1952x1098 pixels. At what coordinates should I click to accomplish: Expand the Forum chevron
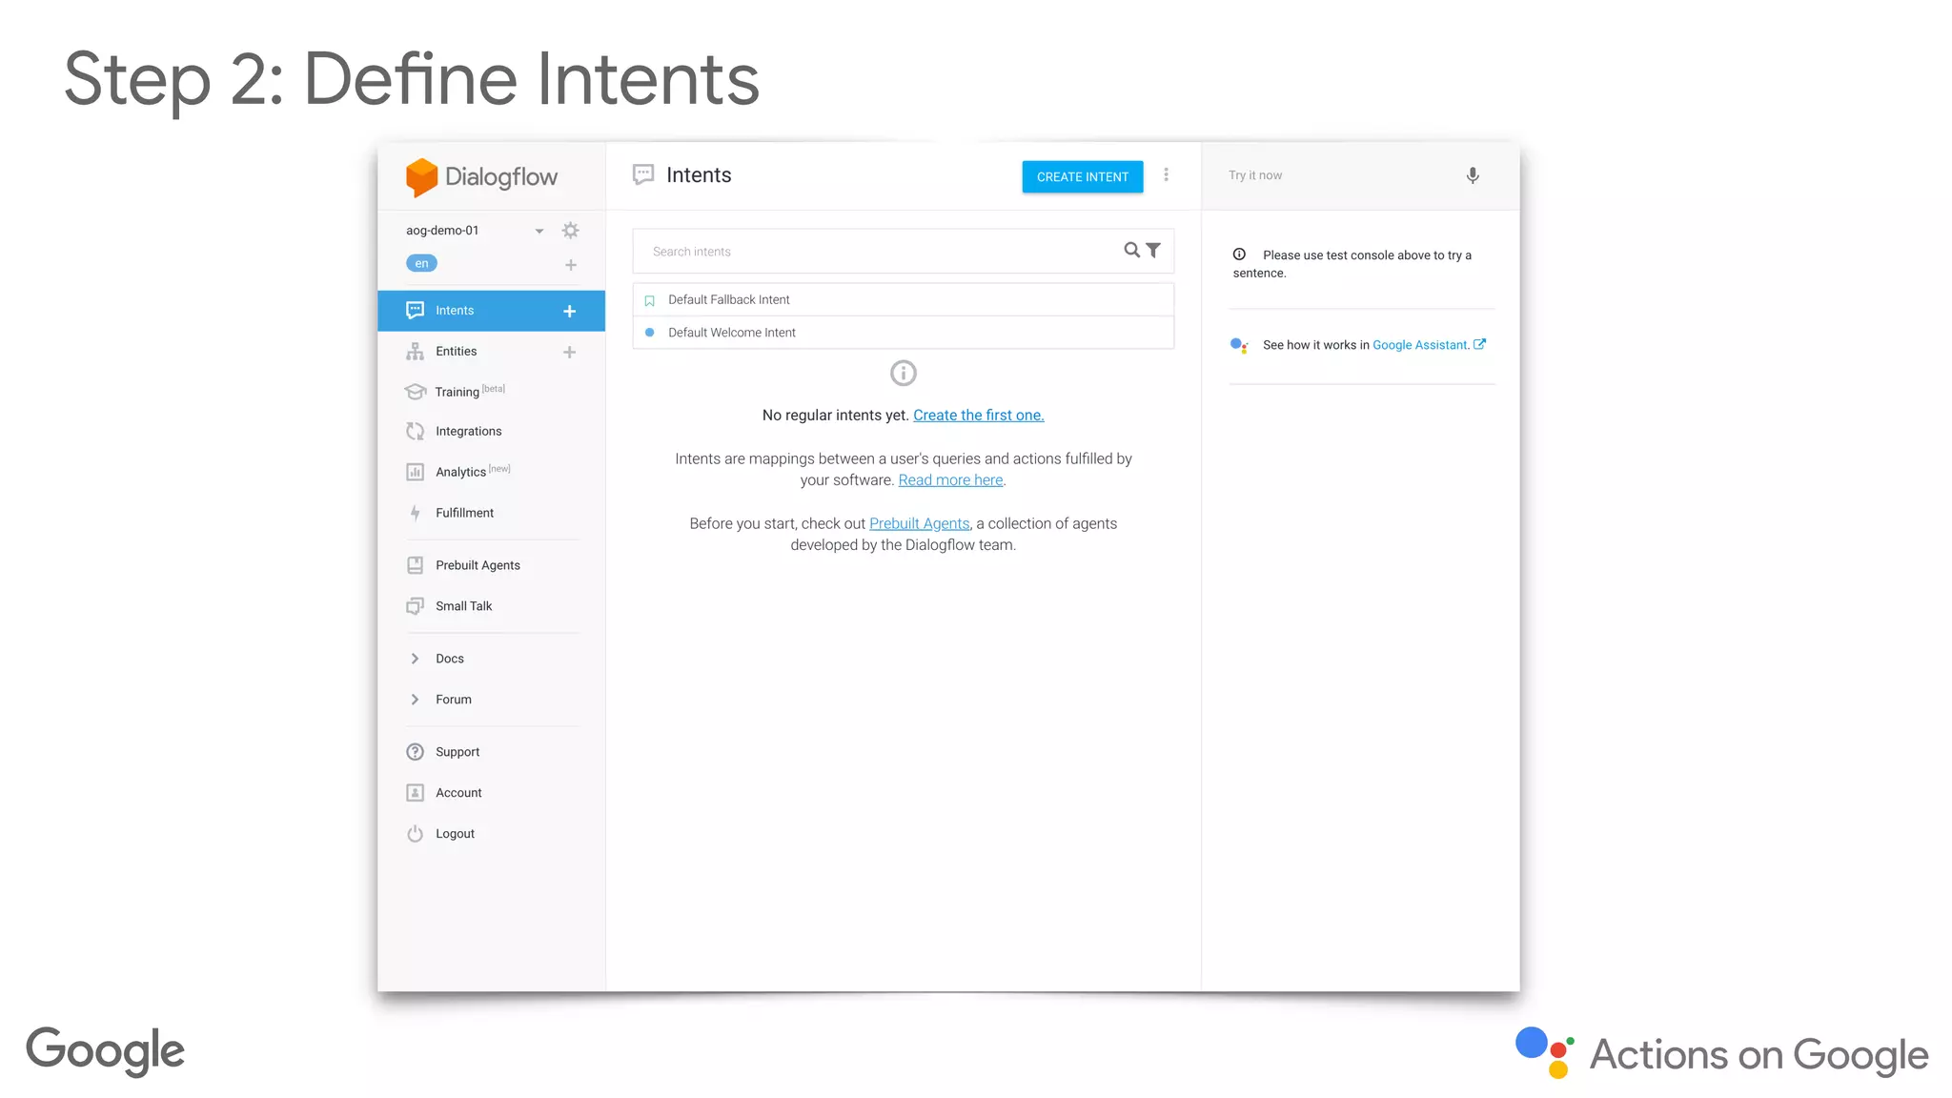pyautogui.click(x=415, y=700)
